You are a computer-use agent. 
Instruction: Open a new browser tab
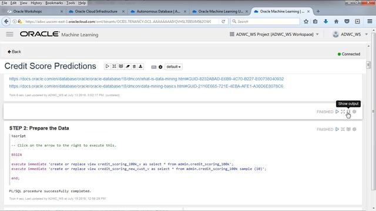(x=318, y=11)
